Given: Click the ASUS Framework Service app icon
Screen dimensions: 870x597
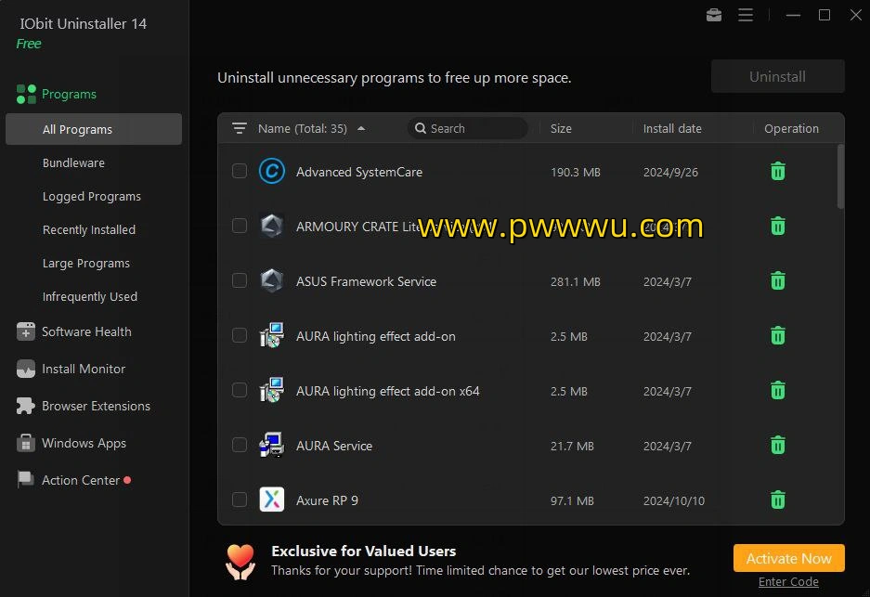Looking at the screenshot, I should click(x=272, y=280).
